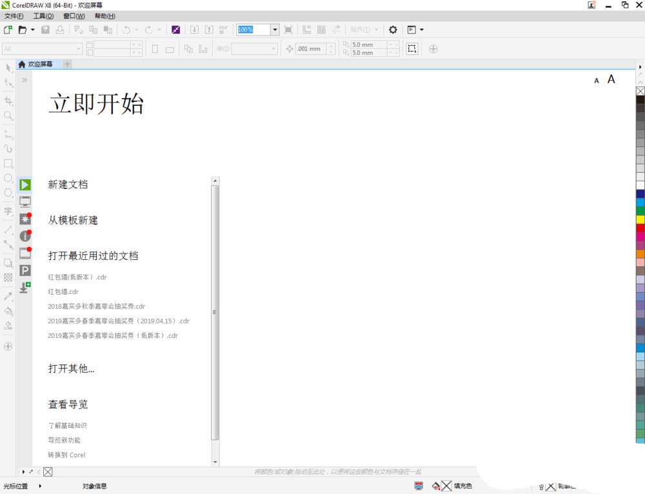Open recent file 2018嘉实多秋季嘉享会抽奖券.cdr

(x=96, y=306)
